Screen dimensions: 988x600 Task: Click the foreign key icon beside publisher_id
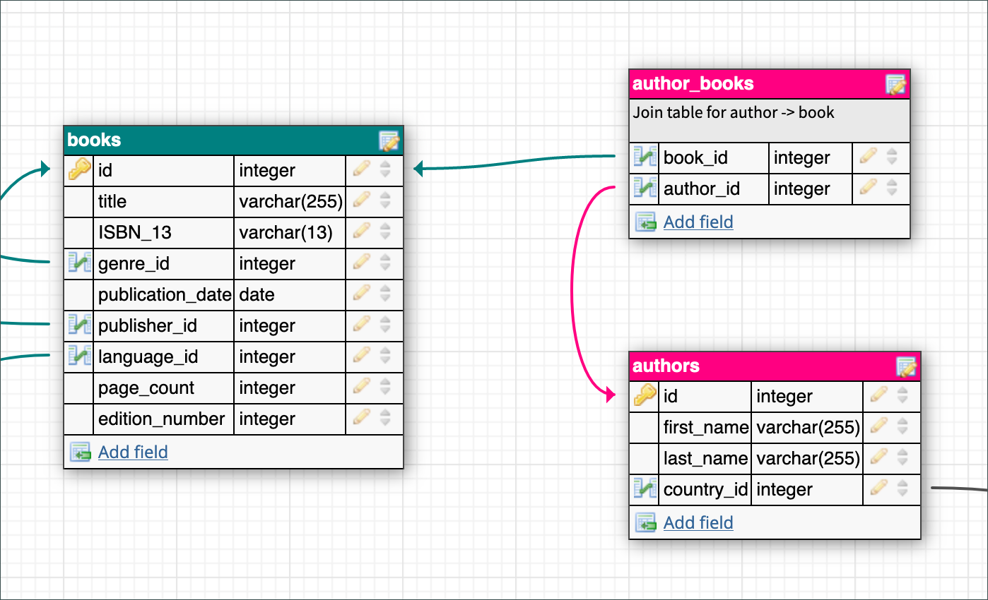(x=80, y=325)
